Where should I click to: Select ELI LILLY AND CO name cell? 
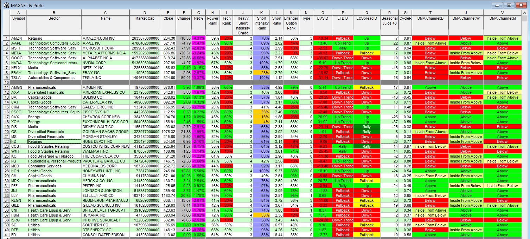[106, 195]
